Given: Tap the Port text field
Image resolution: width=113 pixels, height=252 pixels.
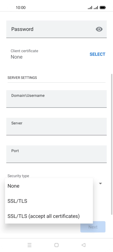Looking at the screenshot, I should 56,154.
